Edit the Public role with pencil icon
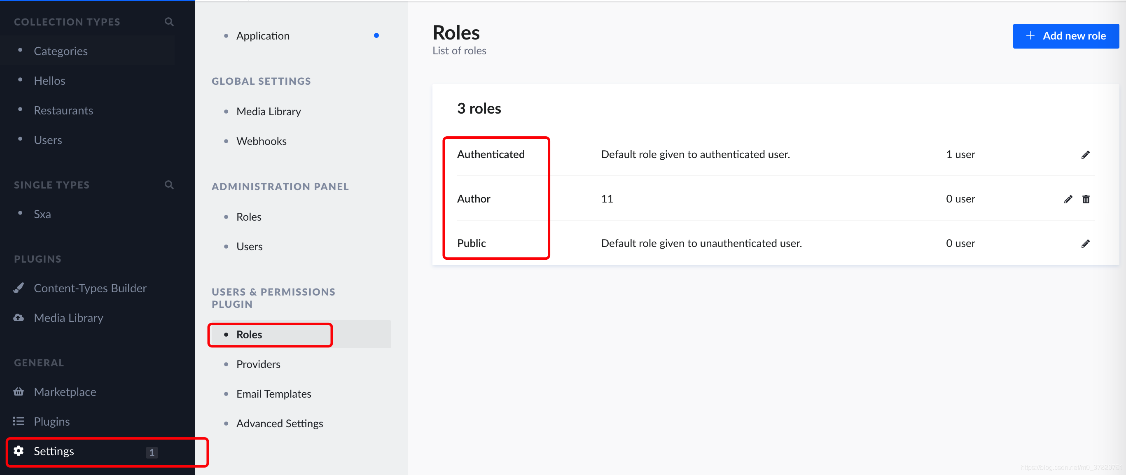This screenshot has width=1126, height=475. pyautogui.click(x=1085, y=243)
